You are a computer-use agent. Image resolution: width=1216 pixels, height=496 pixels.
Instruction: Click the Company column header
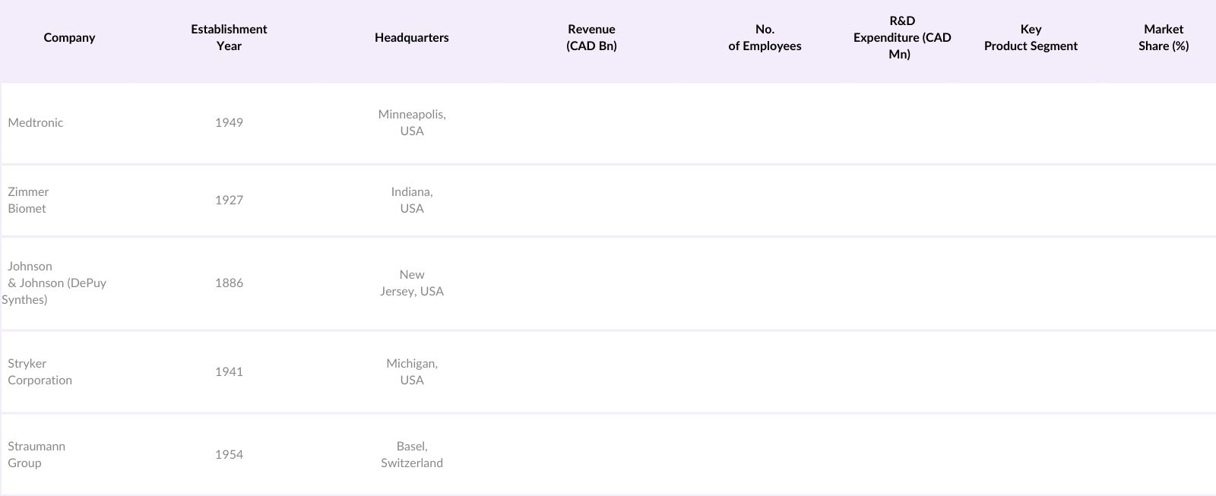tap(69, 38)
